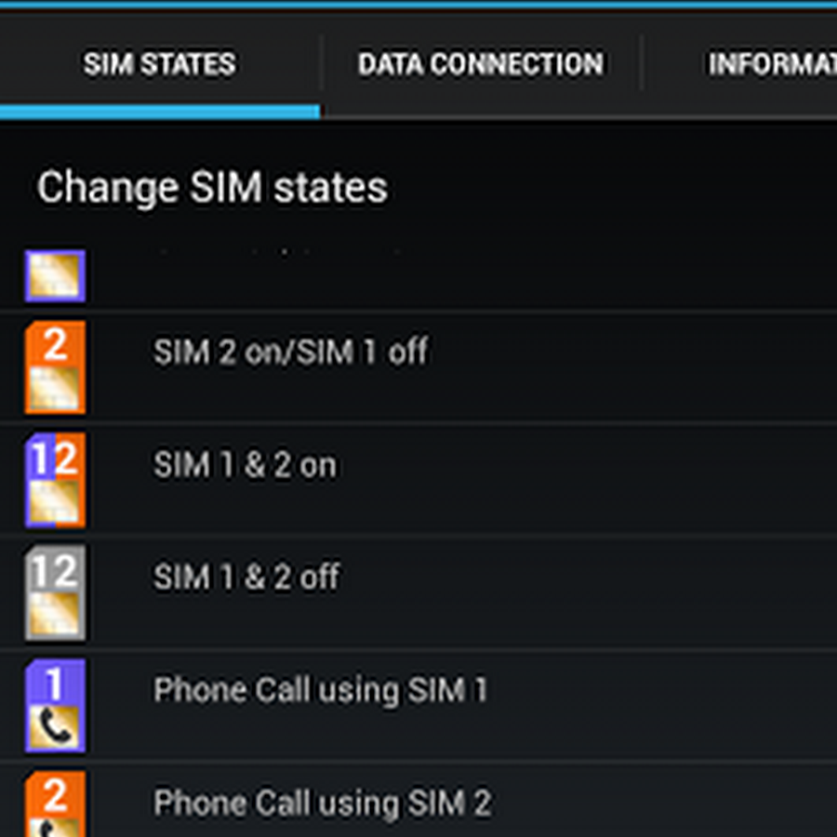Select the "SIM 2 on/SIM 1 off" label

290,352
